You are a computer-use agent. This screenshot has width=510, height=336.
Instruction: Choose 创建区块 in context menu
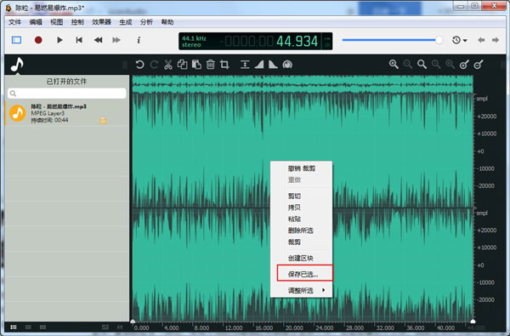(301, 259)
